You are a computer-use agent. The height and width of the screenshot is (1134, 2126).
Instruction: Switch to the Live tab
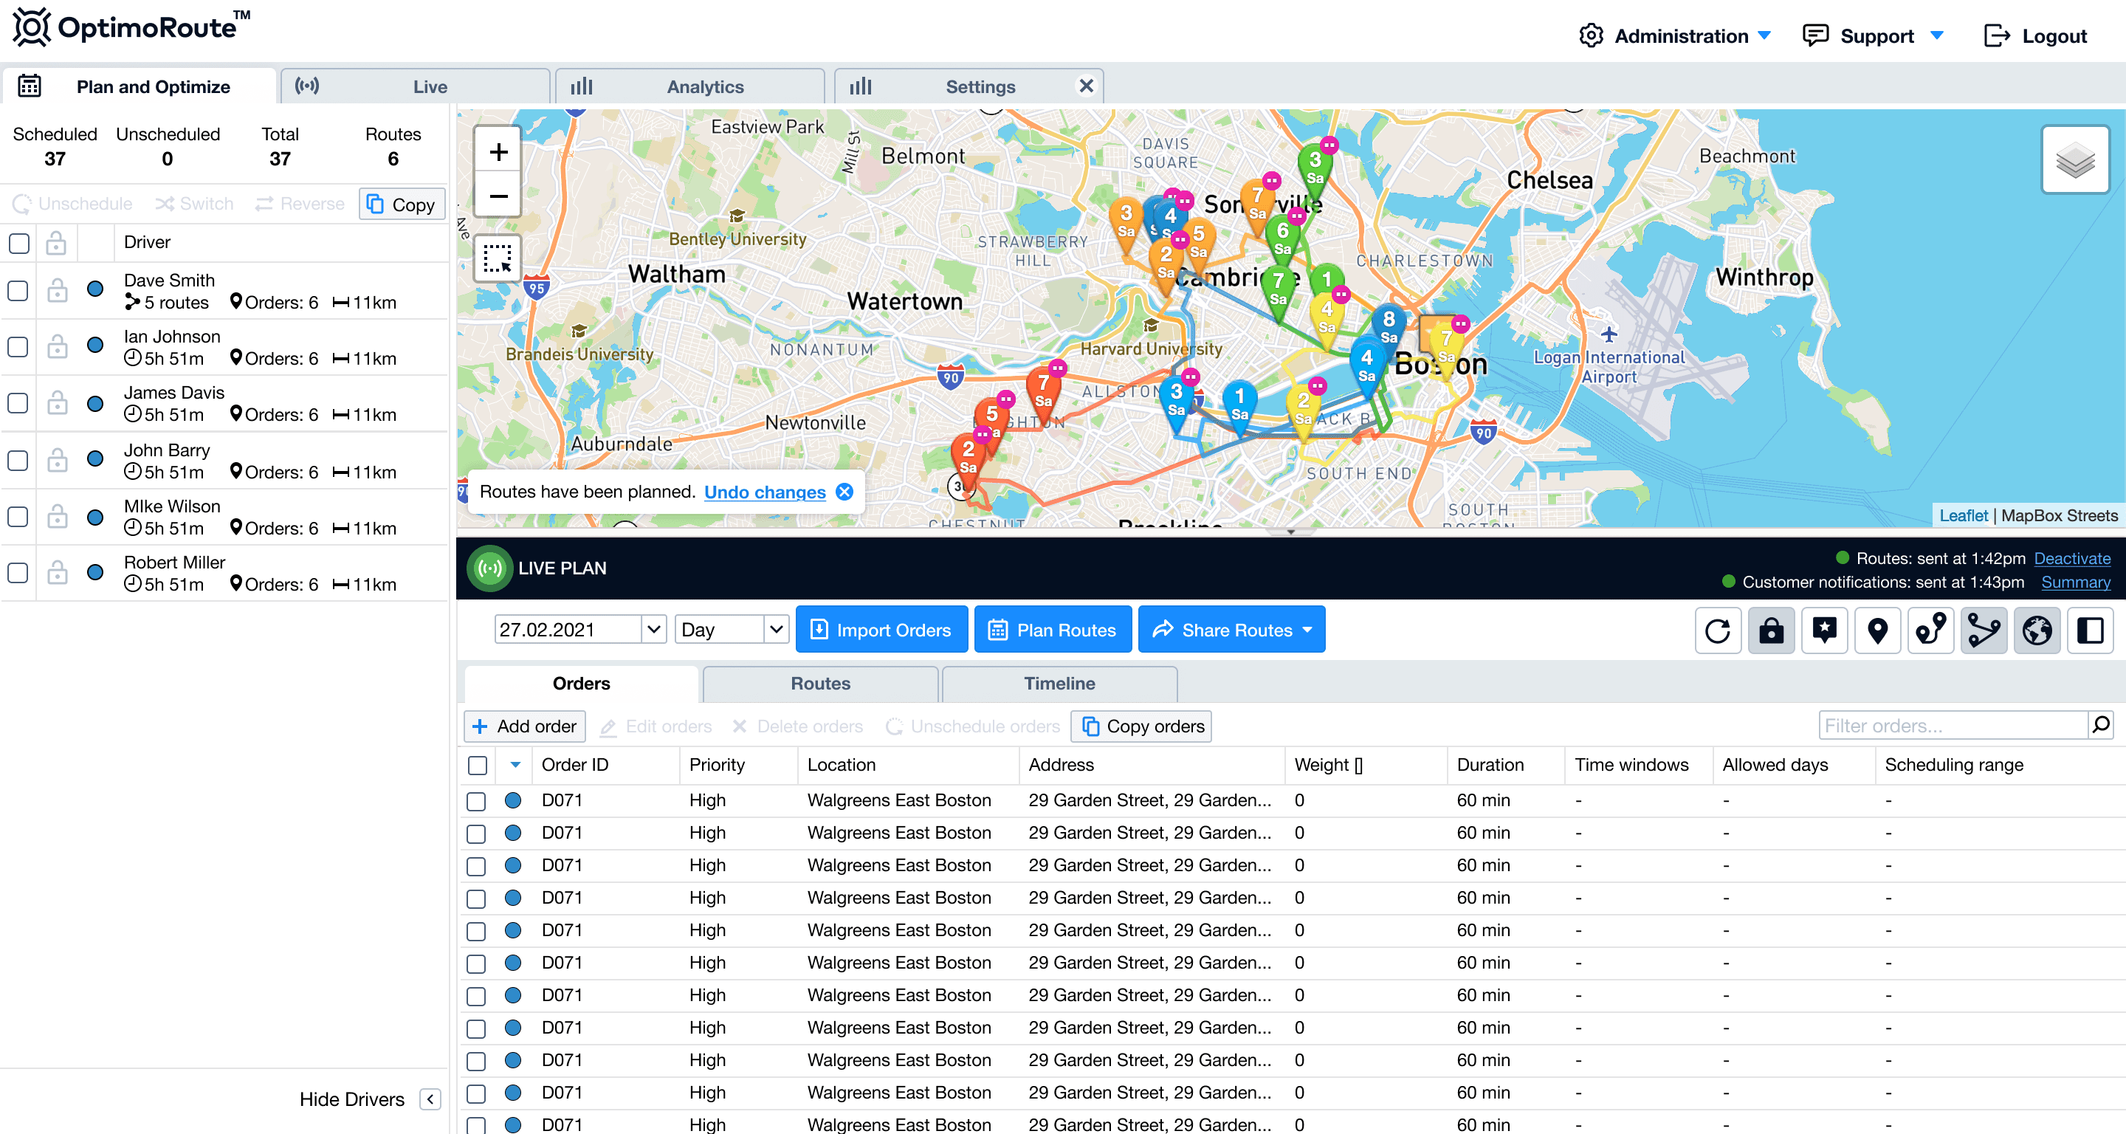(x=415, y=86)
